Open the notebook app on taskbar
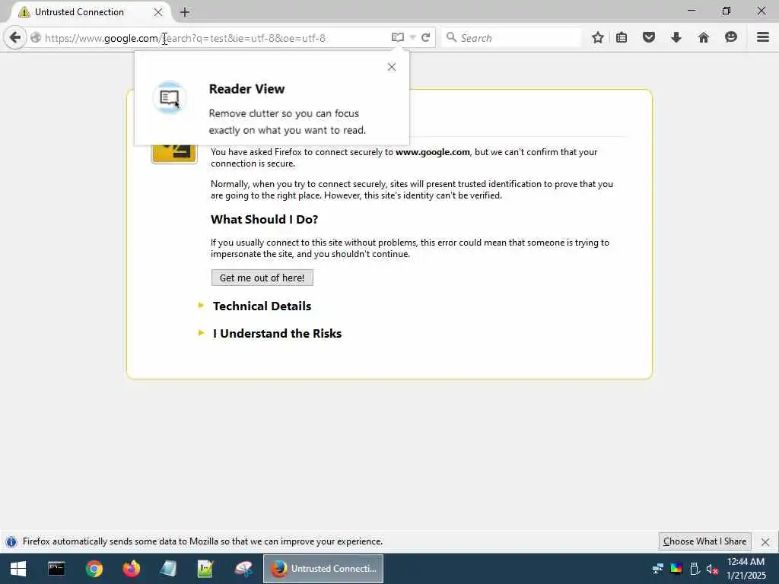This screenshot has width=779, height=584. pyautogui.click(x=168, y=569)
